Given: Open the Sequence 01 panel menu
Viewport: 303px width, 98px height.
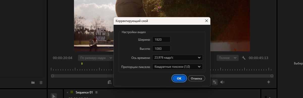Looking at the screenshot, I should tap(96, 92).
